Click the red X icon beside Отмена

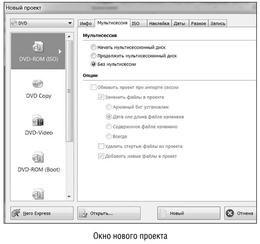click(x=230, y=213)
